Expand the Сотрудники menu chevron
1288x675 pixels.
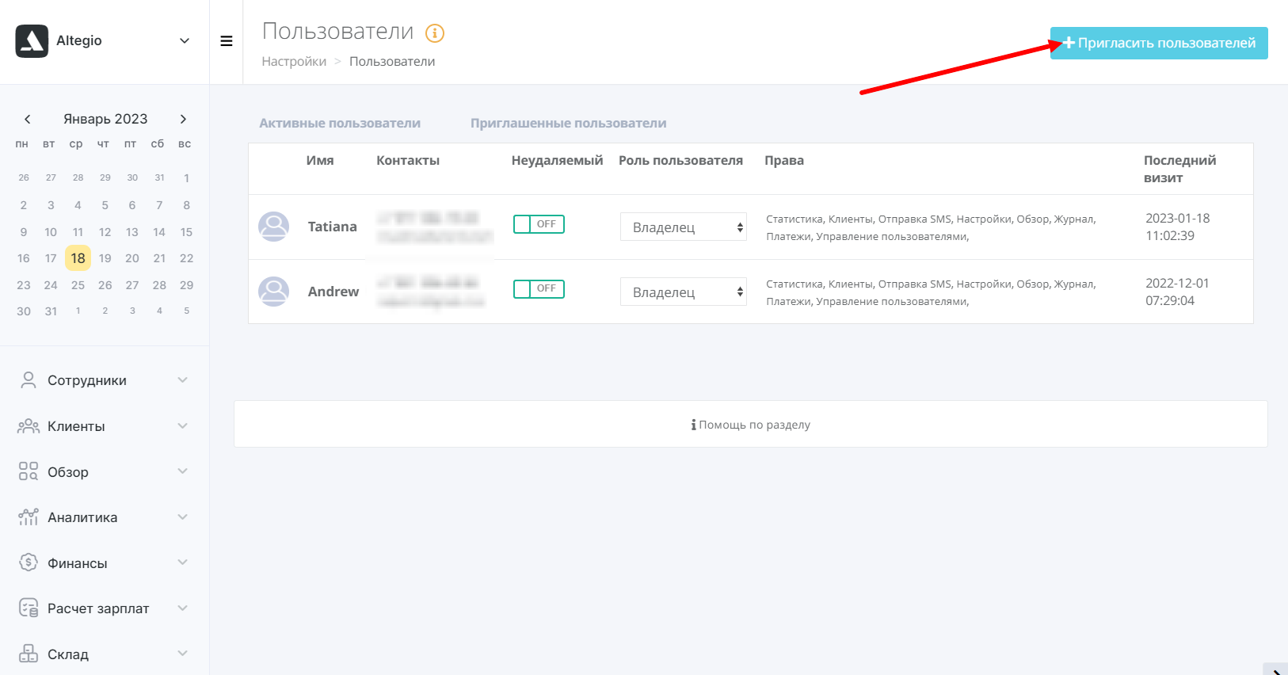(x=183, y=380)
